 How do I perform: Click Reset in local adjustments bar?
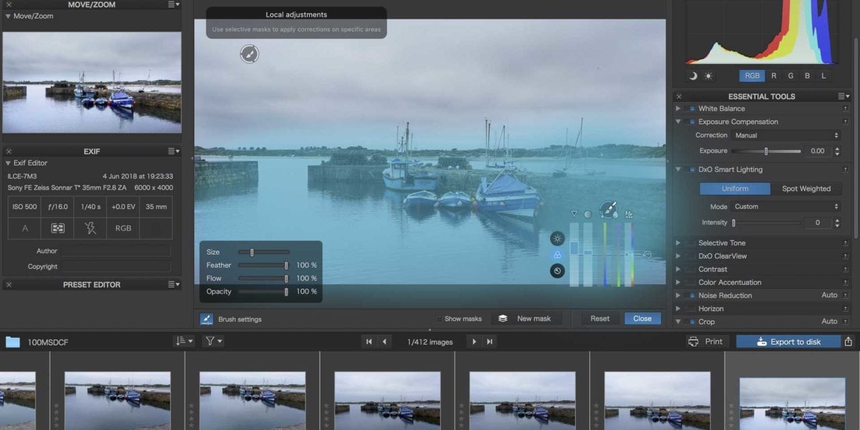(600, 318)
